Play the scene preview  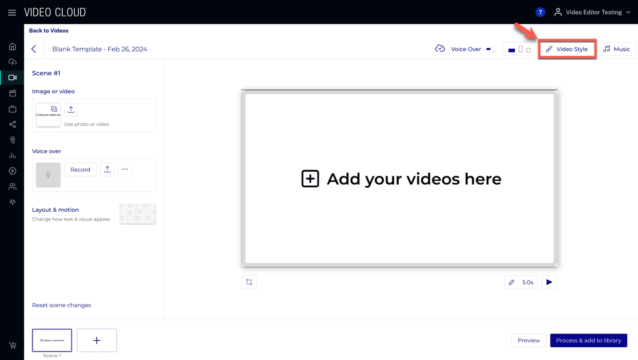point(549,282)
